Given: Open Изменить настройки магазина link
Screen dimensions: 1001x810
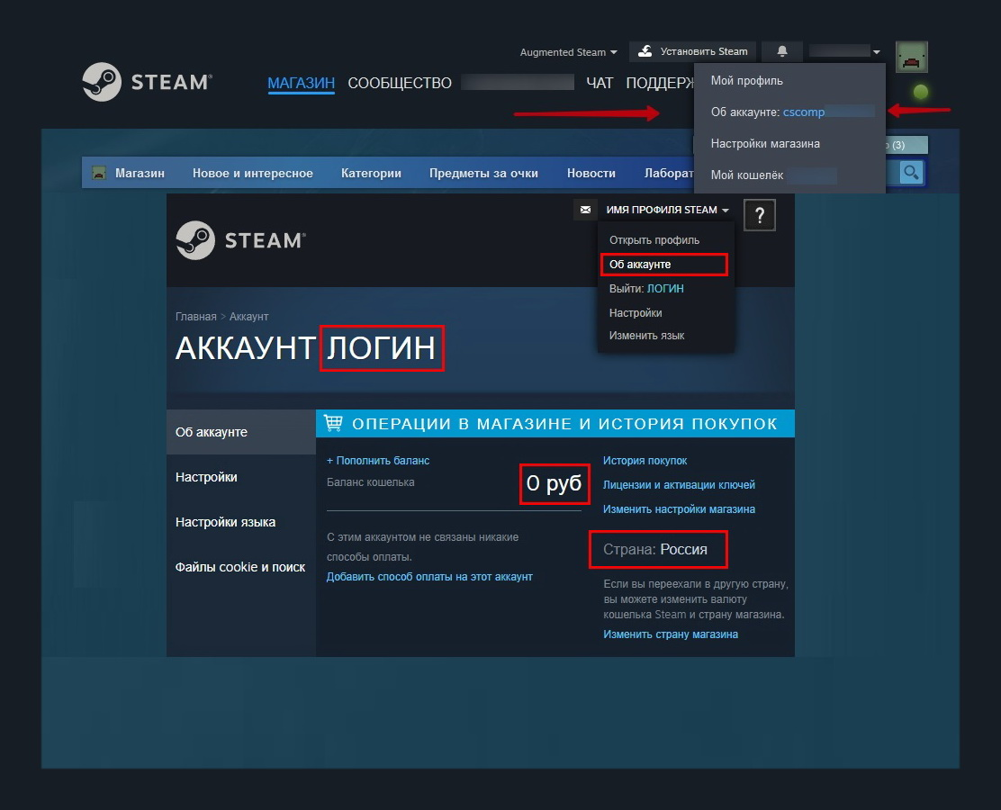Looking at the screenshot, I should (x=679, y=508).
